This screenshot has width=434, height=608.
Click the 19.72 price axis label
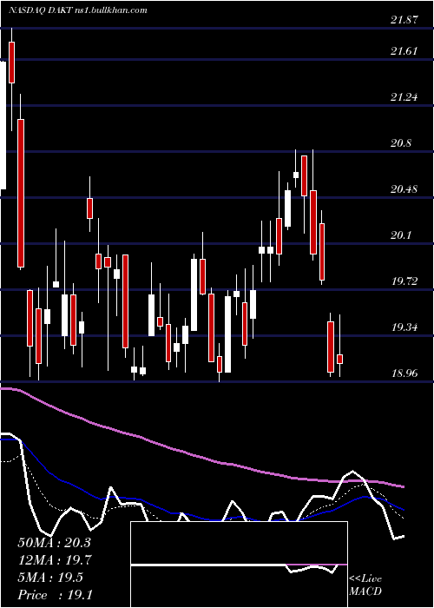[x=404, y=281]
